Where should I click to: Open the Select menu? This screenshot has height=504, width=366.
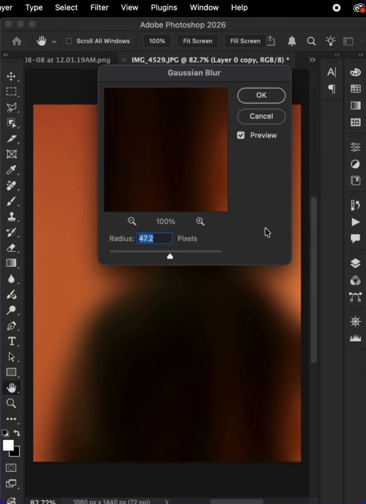click(66, 8)
